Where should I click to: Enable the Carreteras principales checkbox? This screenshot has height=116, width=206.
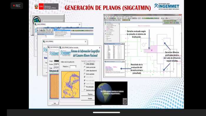pyautogui.click(x=85, y=90)
